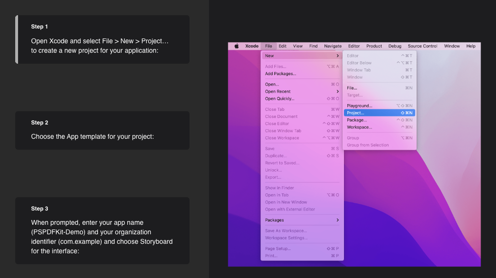Select the Step 1 instruction card
The width and height of the screenshot is (496, 278).
pyautogui.click(x=103, y=39)
